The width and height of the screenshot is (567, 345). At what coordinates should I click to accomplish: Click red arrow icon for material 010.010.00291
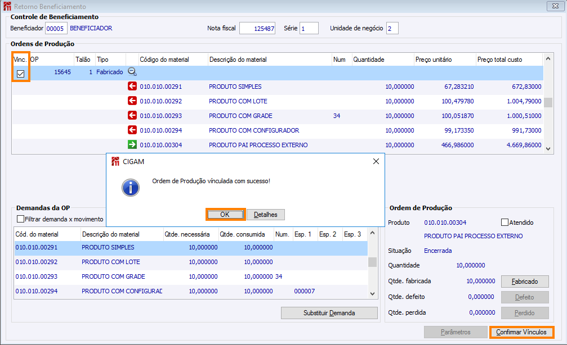132,87
